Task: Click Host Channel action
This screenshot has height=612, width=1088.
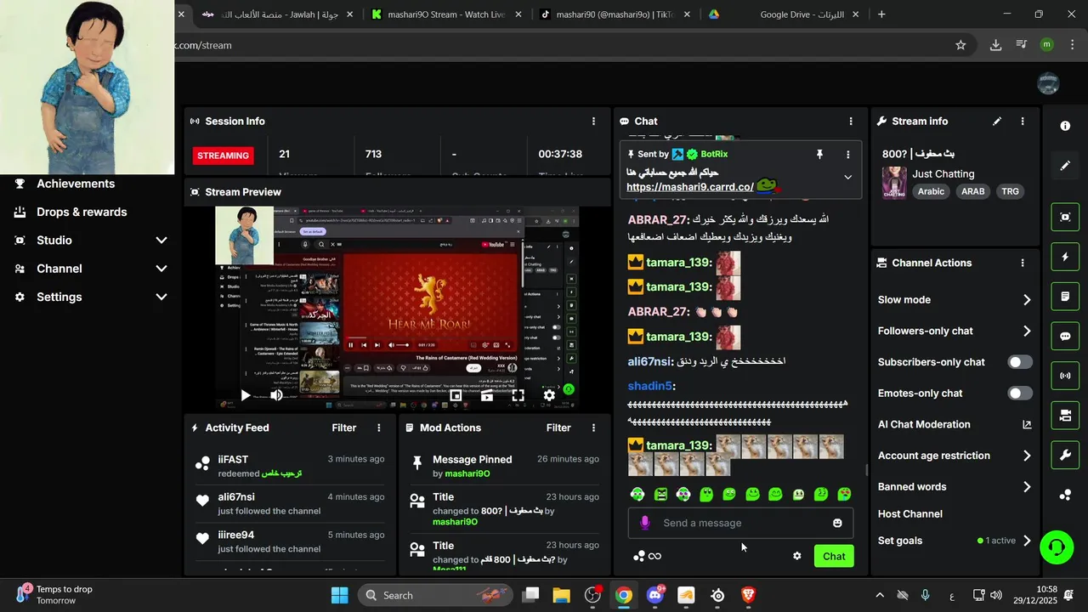Action: (x=909, y=514)
